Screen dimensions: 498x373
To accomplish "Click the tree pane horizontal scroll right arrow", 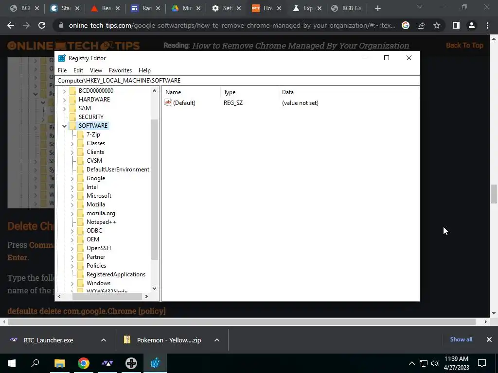I will pyautogui.click(x=146, y=297).
